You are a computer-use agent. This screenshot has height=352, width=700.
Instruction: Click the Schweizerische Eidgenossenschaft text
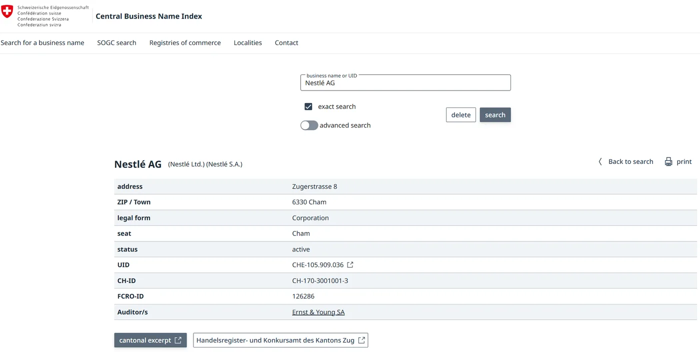pos(53,8)
